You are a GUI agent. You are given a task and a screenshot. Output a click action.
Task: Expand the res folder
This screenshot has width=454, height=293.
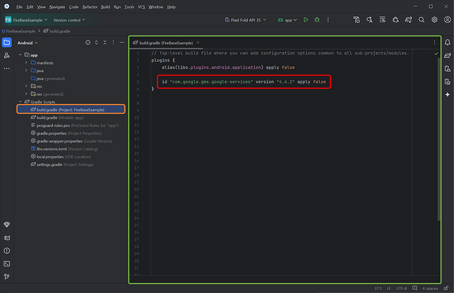pyautogui.click(x=26, y=86)
